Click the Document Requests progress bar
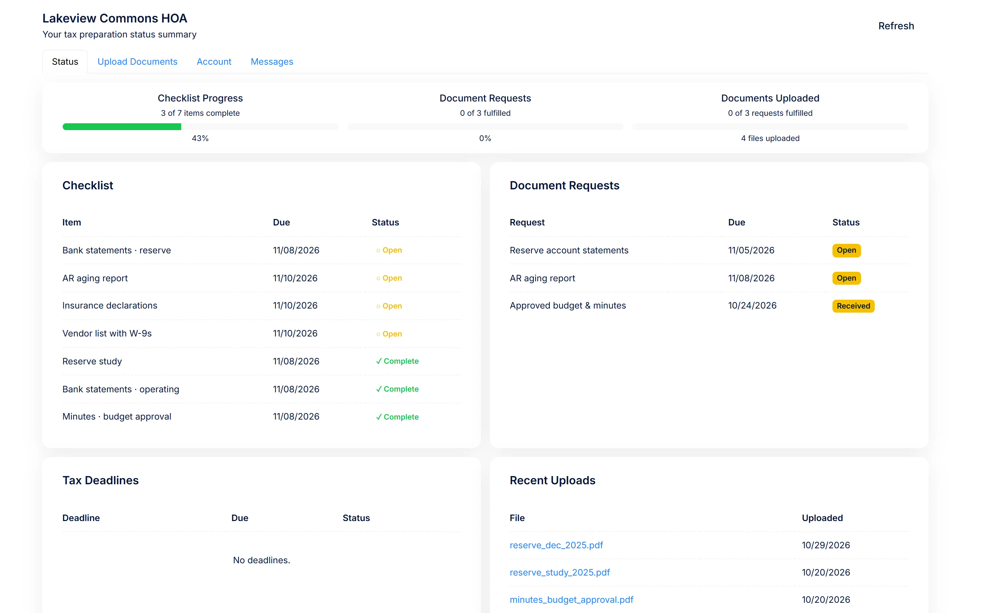981x613 pixels. [485, 127]
